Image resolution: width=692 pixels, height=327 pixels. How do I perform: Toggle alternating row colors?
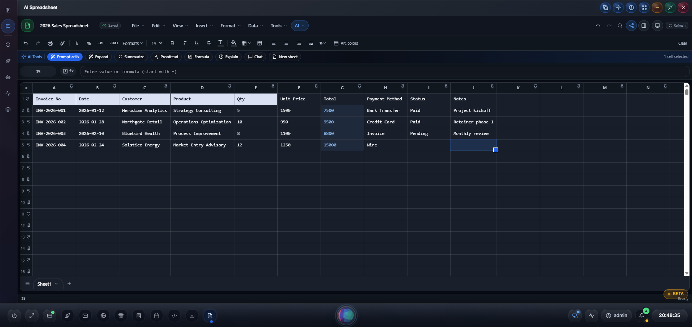click(346, 43)
